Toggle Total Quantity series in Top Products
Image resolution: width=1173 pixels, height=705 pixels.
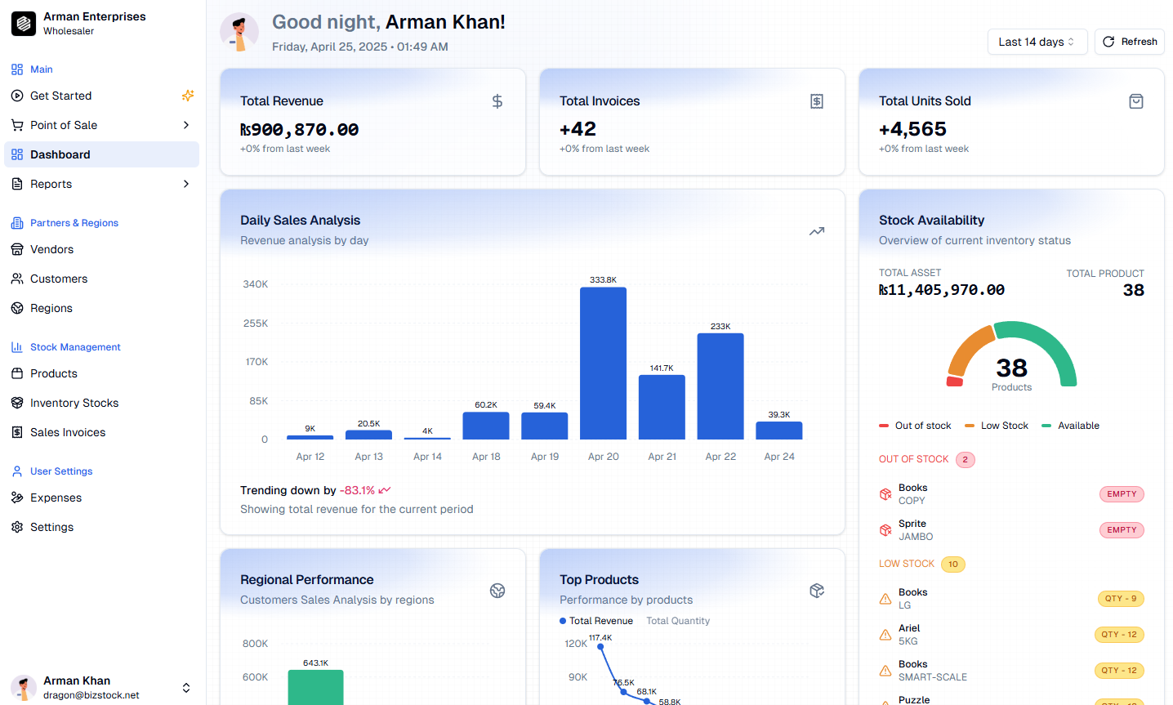point(678,621)
